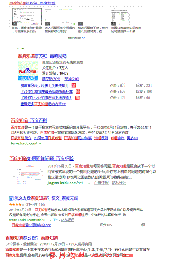Screen dimensions: 182x259
Task: Expand dropdown arrow next to jingyan.baidu.com
Action: [x=89, y=183]
